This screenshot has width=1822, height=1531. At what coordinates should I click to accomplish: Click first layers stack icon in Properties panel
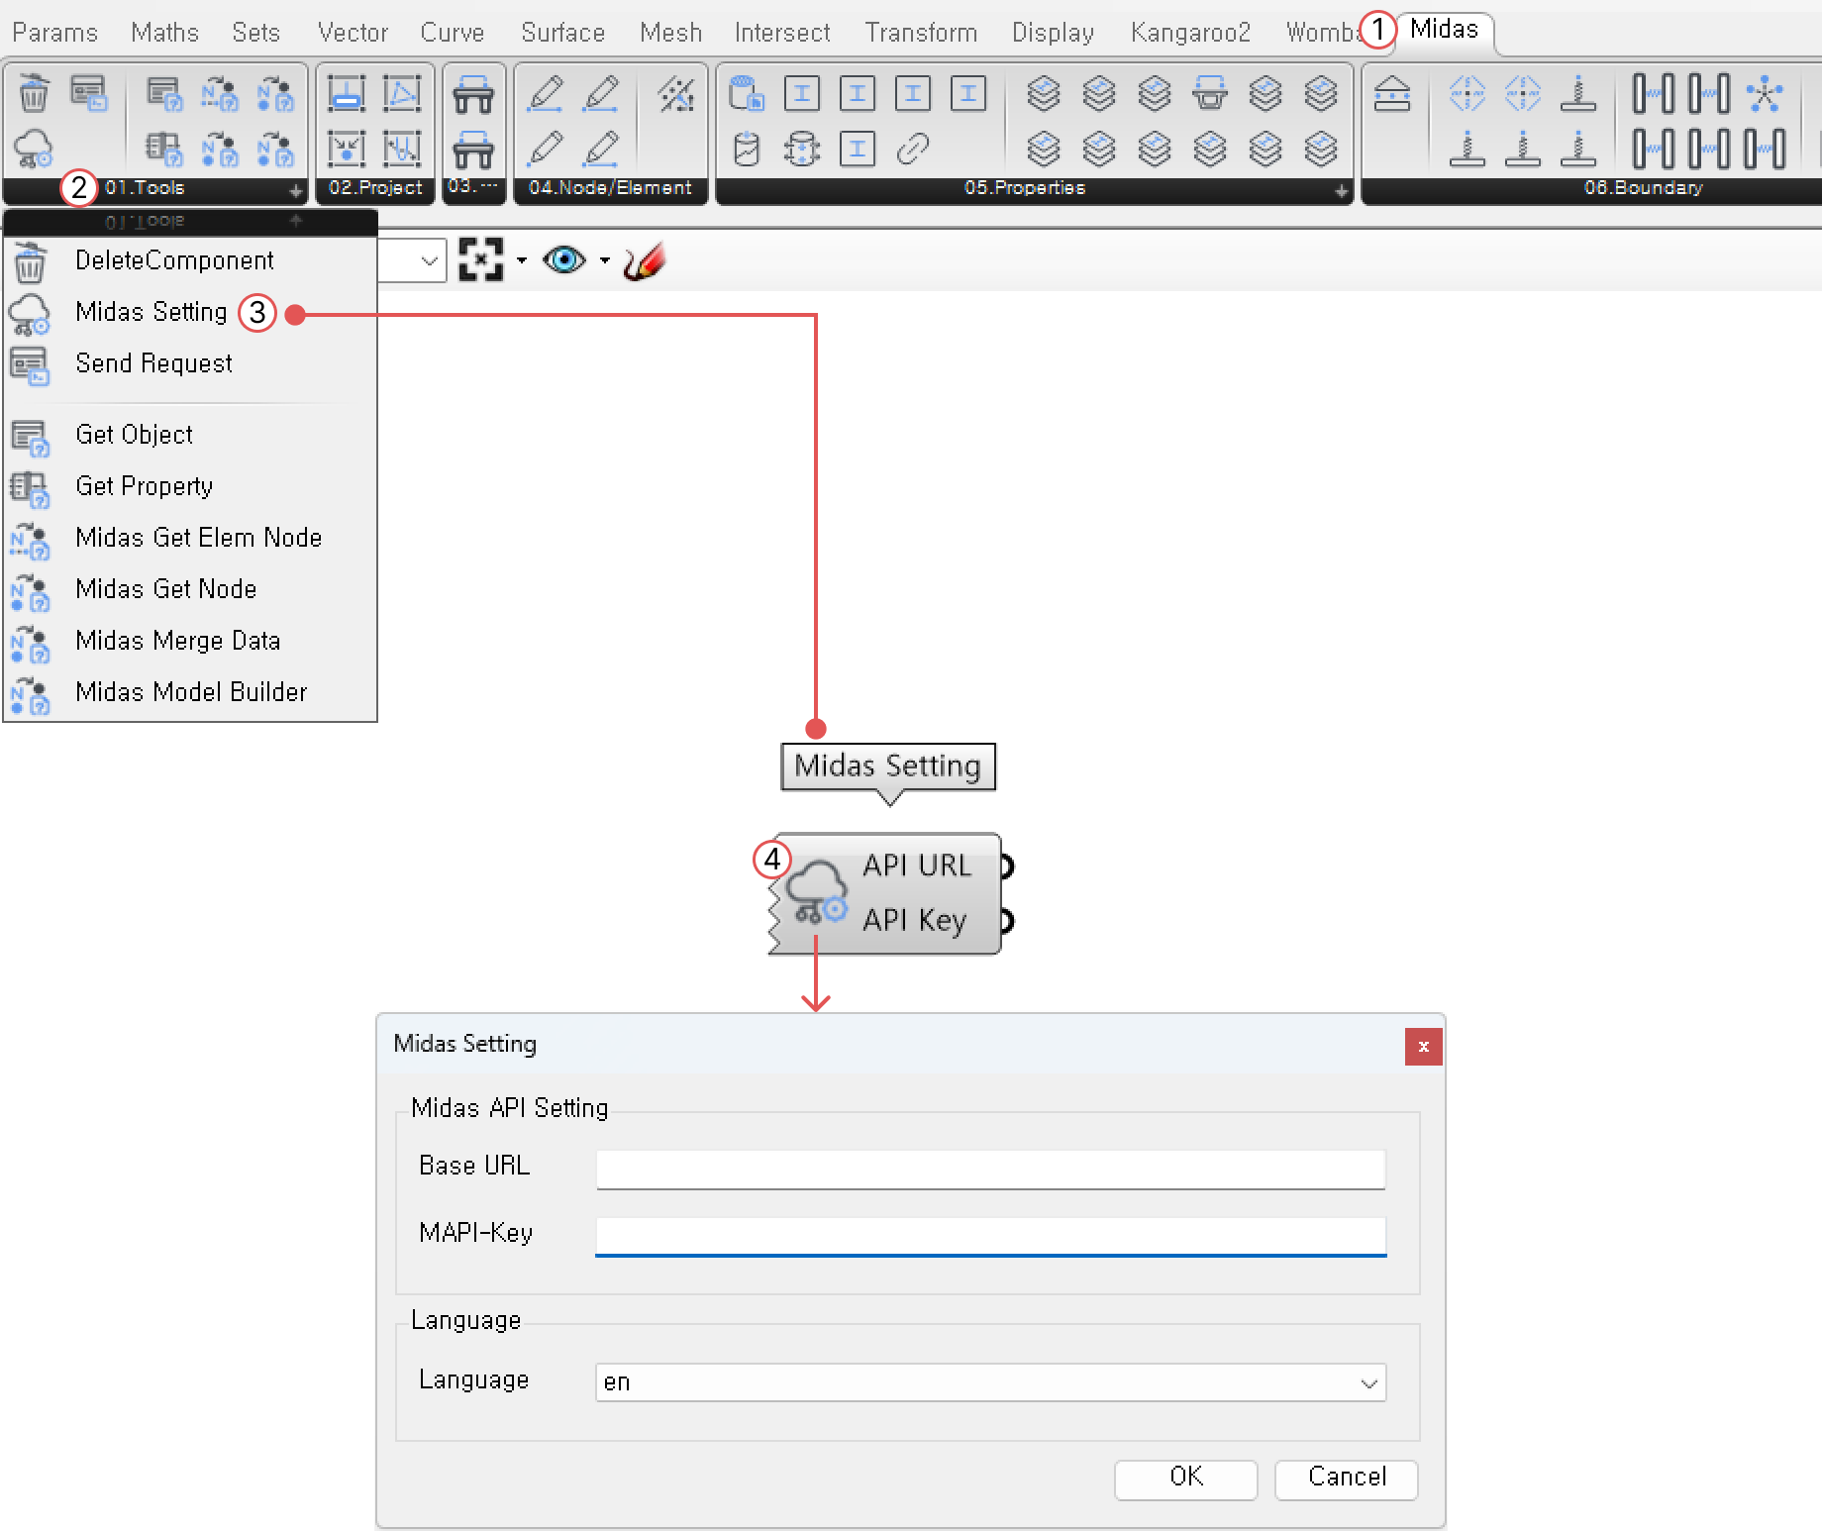(1044, 93)
